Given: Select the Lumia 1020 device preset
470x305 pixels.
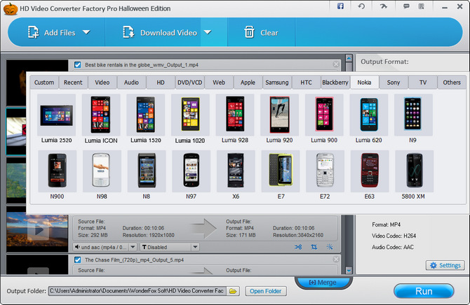Looking at the screenshot, I should [190, 119].
